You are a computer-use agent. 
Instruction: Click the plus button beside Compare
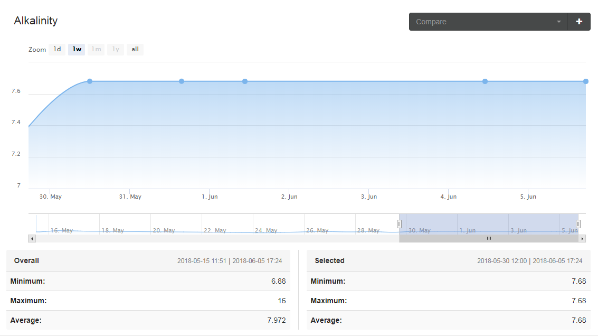coord(579,22)
